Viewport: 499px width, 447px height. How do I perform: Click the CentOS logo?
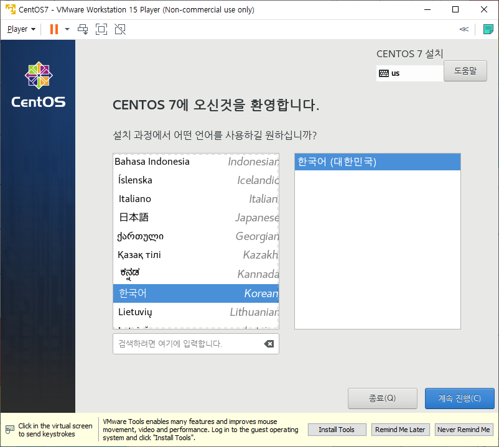coord(39,85)
